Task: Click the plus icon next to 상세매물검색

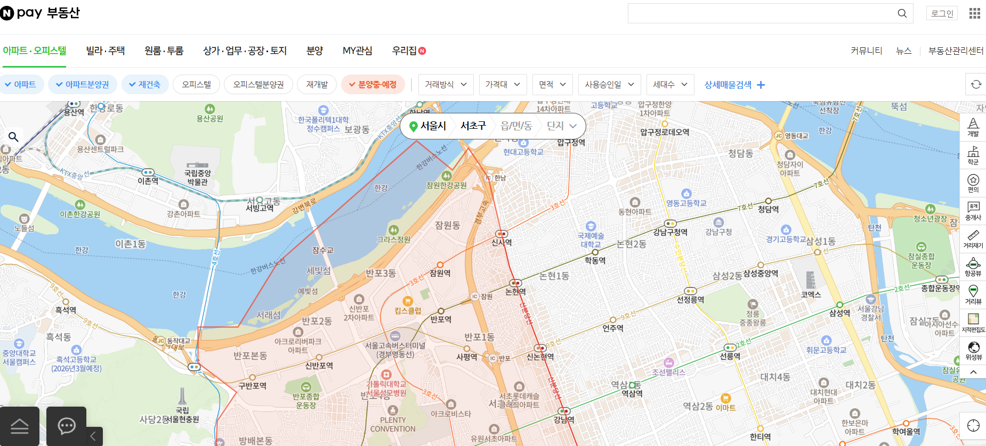Action: (x=761, y=85)
